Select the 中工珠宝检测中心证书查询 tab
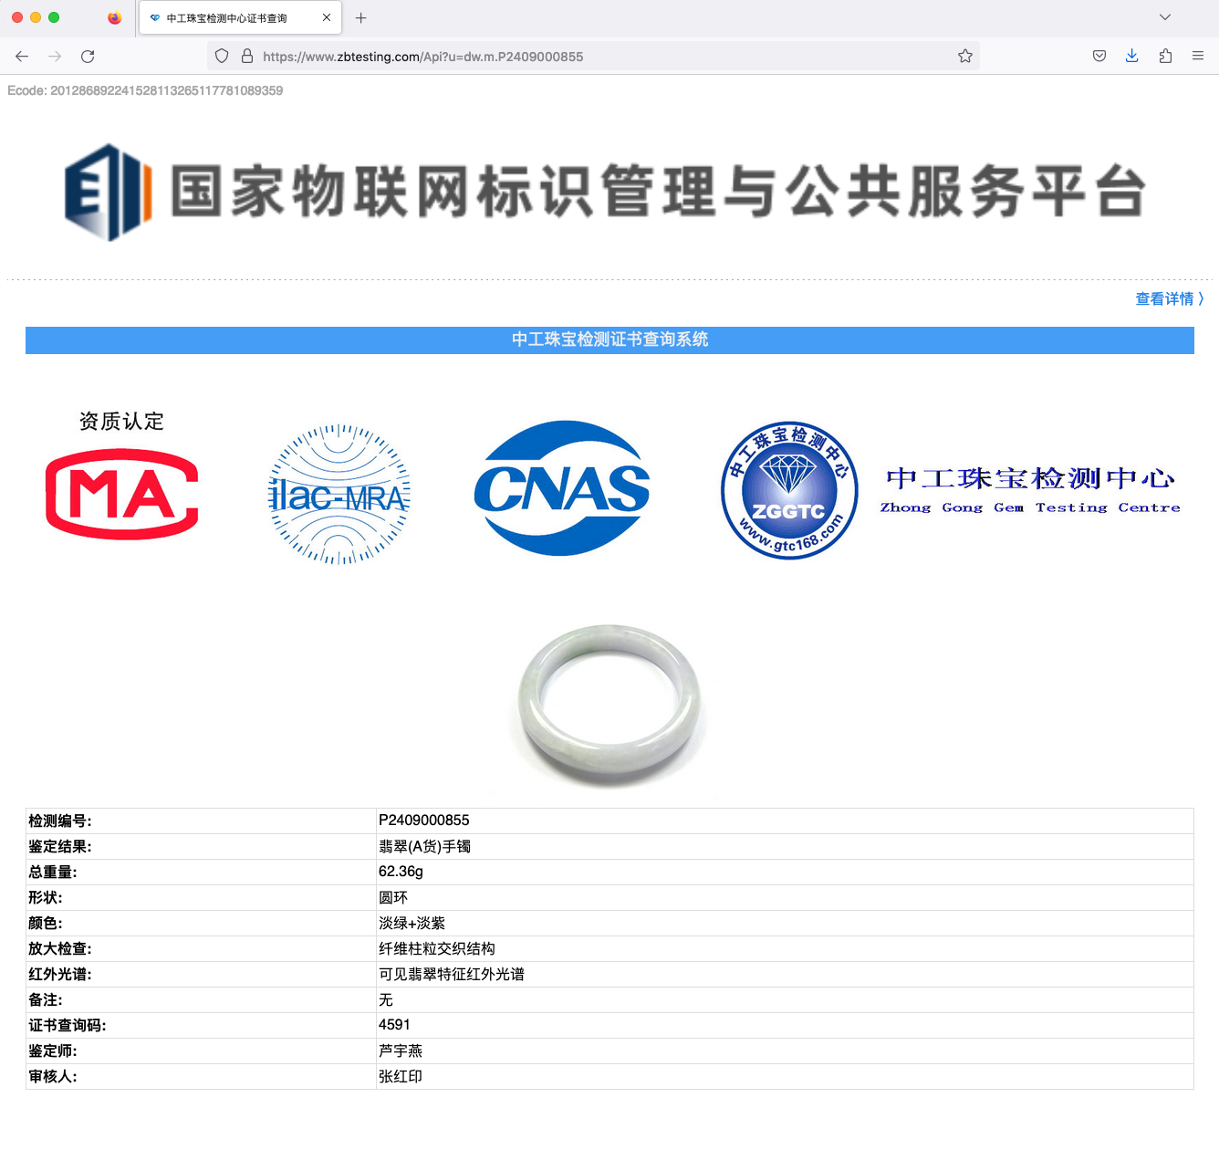 tap(226, 18)
